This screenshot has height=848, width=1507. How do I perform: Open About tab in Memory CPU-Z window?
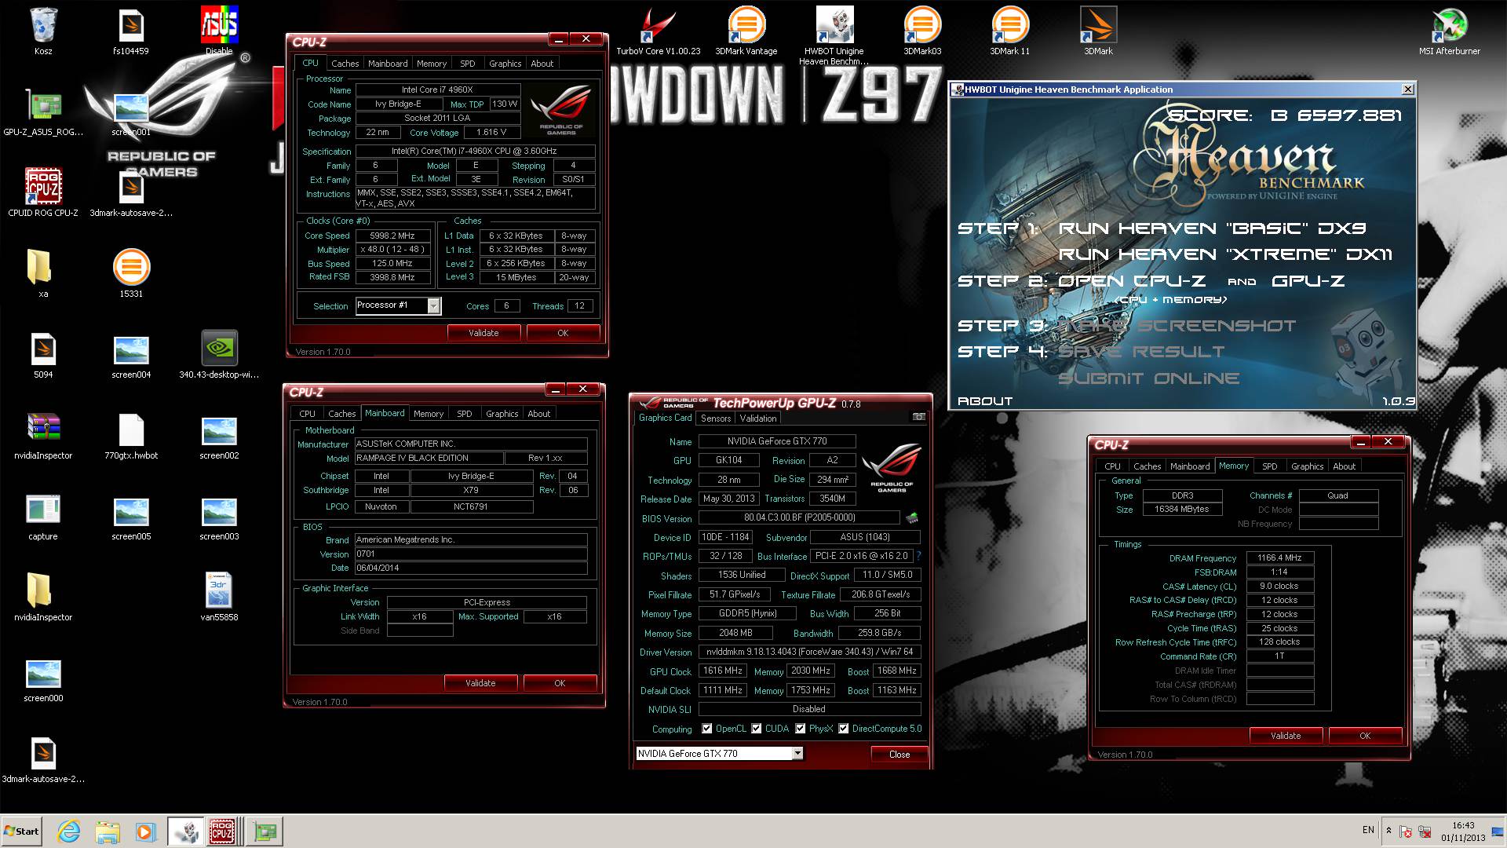point(1345,466)
